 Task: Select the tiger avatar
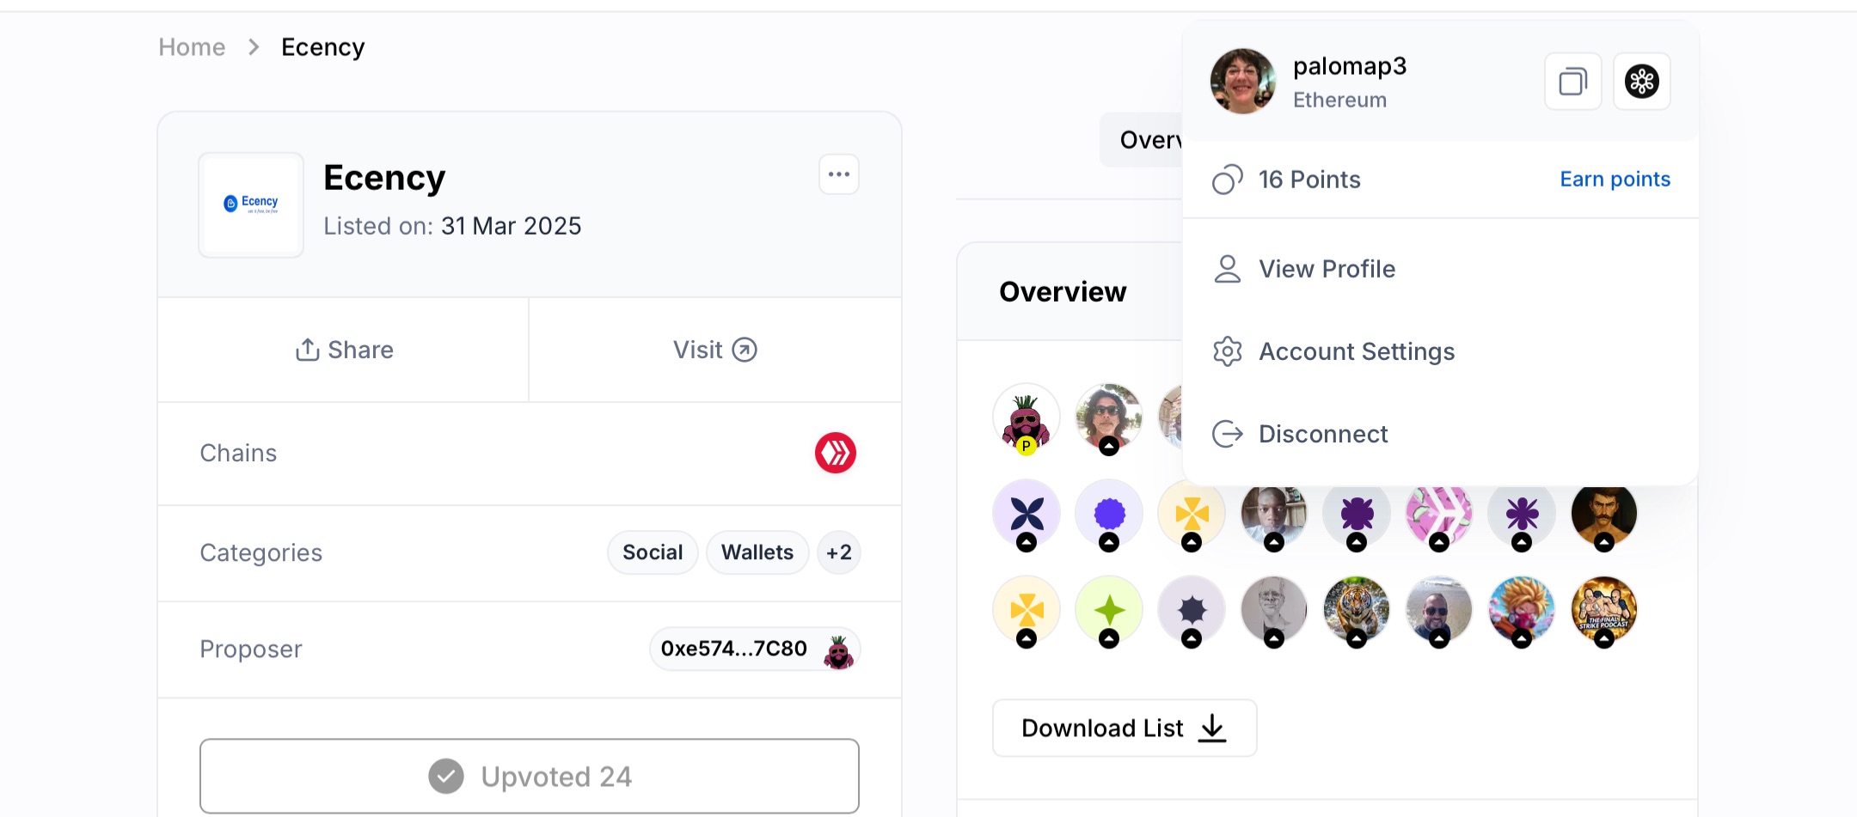pyautogui.click(x=1357, y=611)
